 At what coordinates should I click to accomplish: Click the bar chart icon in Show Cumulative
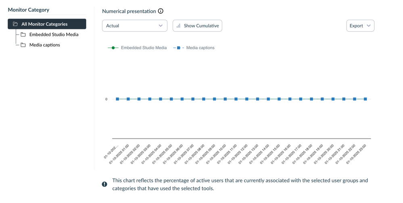[x=178, y=26]
